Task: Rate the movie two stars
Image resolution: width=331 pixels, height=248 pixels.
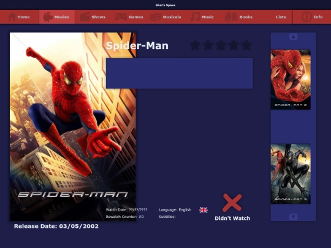Action: (208, 45)
